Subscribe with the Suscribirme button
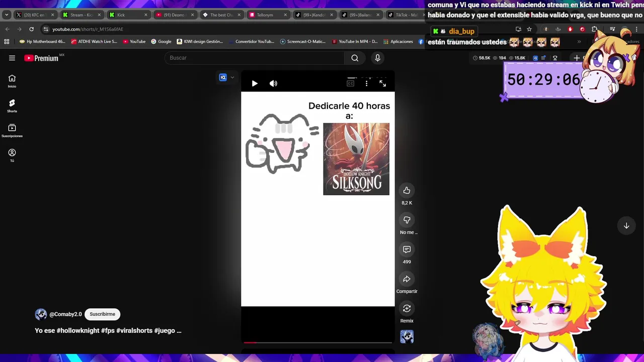 102,314
